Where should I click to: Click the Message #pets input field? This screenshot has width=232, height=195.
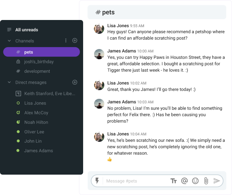(x=136, y=181)
